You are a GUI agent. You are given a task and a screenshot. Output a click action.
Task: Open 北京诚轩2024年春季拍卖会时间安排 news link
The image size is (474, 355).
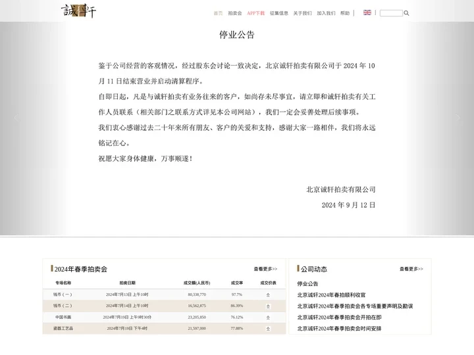click(x=339, y=329)
